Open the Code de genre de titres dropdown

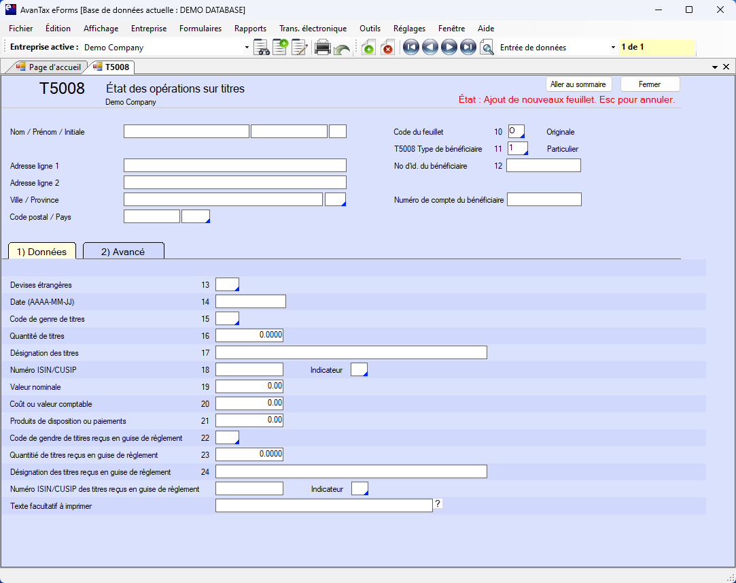(x=228, y=318)
